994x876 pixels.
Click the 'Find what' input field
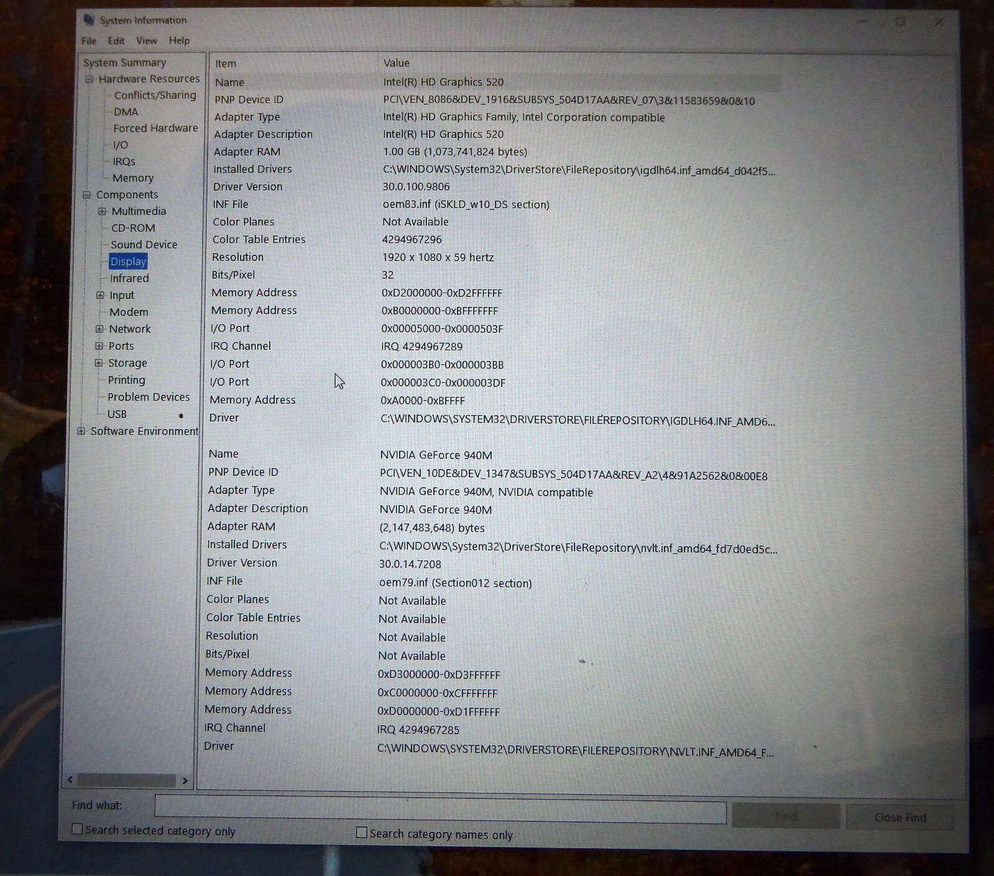tap(440, 810)
